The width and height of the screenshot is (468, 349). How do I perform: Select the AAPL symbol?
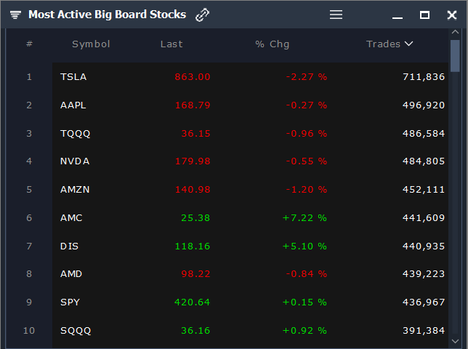(x=73, y=105)
